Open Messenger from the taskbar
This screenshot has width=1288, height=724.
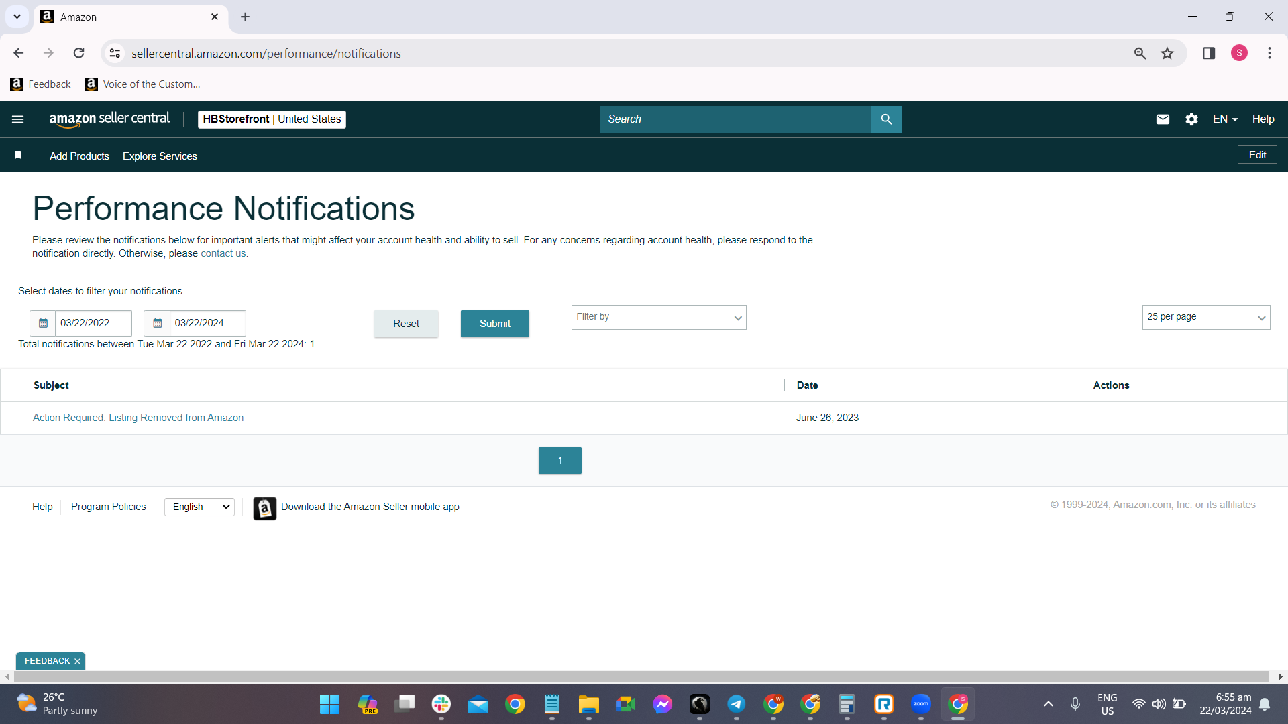point(663,704)
